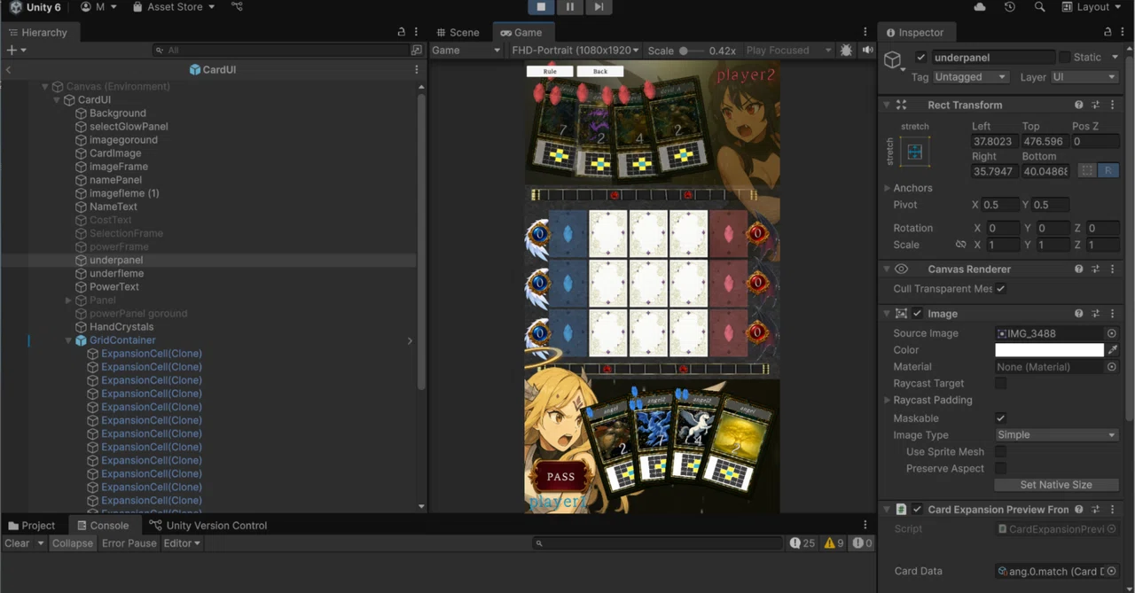1135x593 pixels.
Task: Select the PowerText object
Action: click(114, 287)
